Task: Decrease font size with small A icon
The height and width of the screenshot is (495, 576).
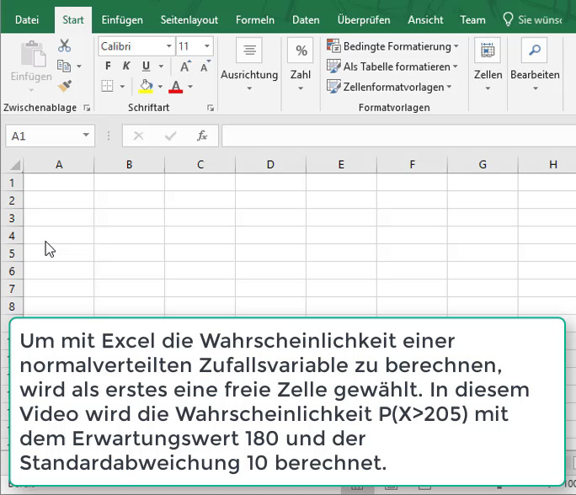Action: pos(205,67)
